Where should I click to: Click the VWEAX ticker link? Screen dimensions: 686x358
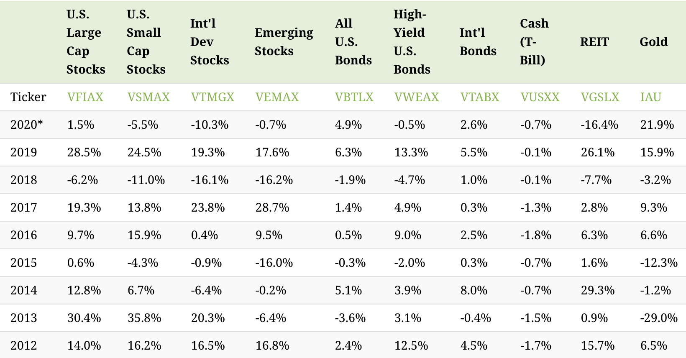[x=416, y=97]
